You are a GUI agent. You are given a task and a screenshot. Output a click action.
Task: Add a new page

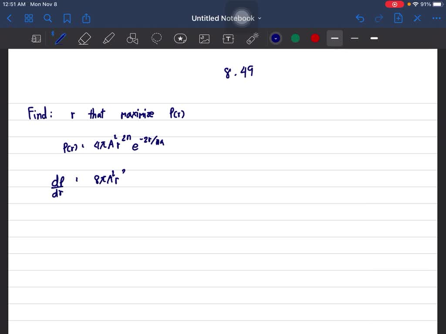(x=398, y=18)
